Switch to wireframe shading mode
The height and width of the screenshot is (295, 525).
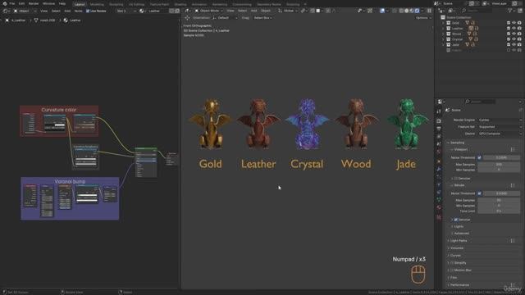coord(401,11)
